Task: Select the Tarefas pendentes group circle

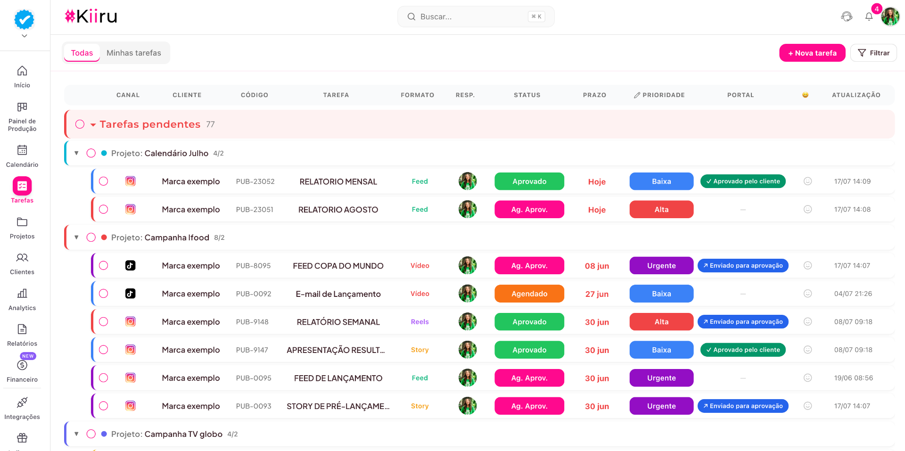Action: (80, 124)
